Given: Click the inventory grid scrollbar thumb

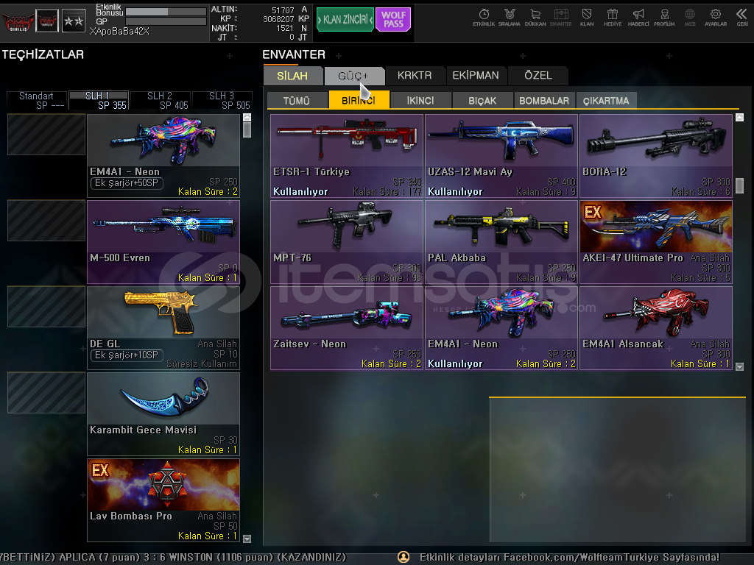Looking at the screenshot, I should pyautogui.click(x=739, y=185).
